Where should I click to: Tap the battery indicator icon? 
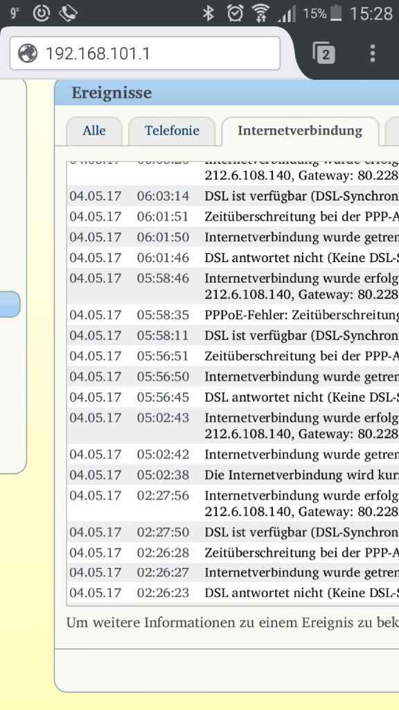336,13
